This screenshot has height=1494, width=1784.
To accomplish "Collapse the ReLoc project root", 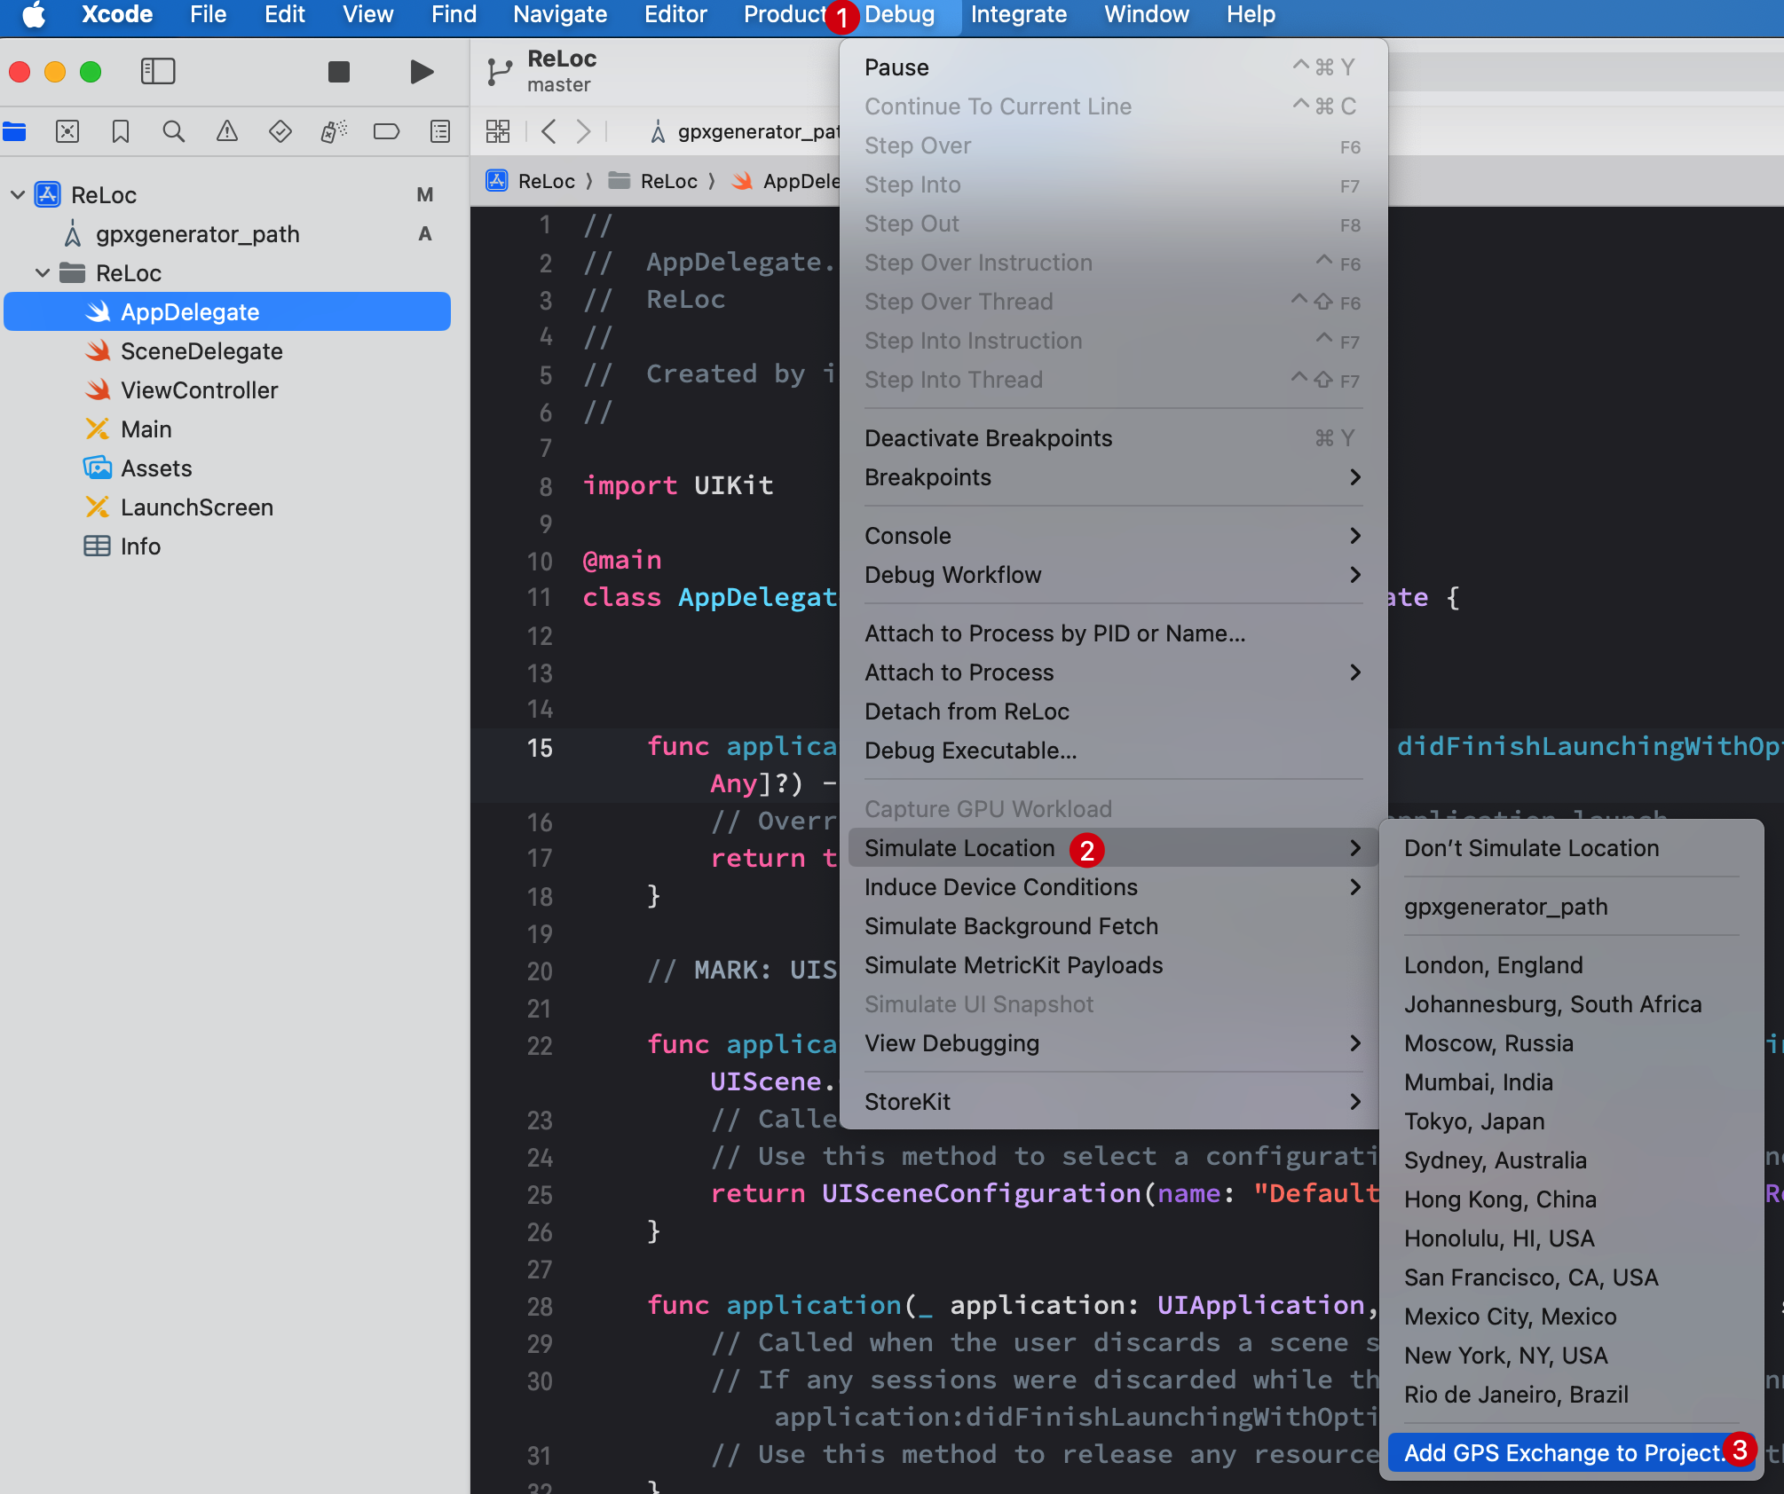I will [x=18, y=194].
